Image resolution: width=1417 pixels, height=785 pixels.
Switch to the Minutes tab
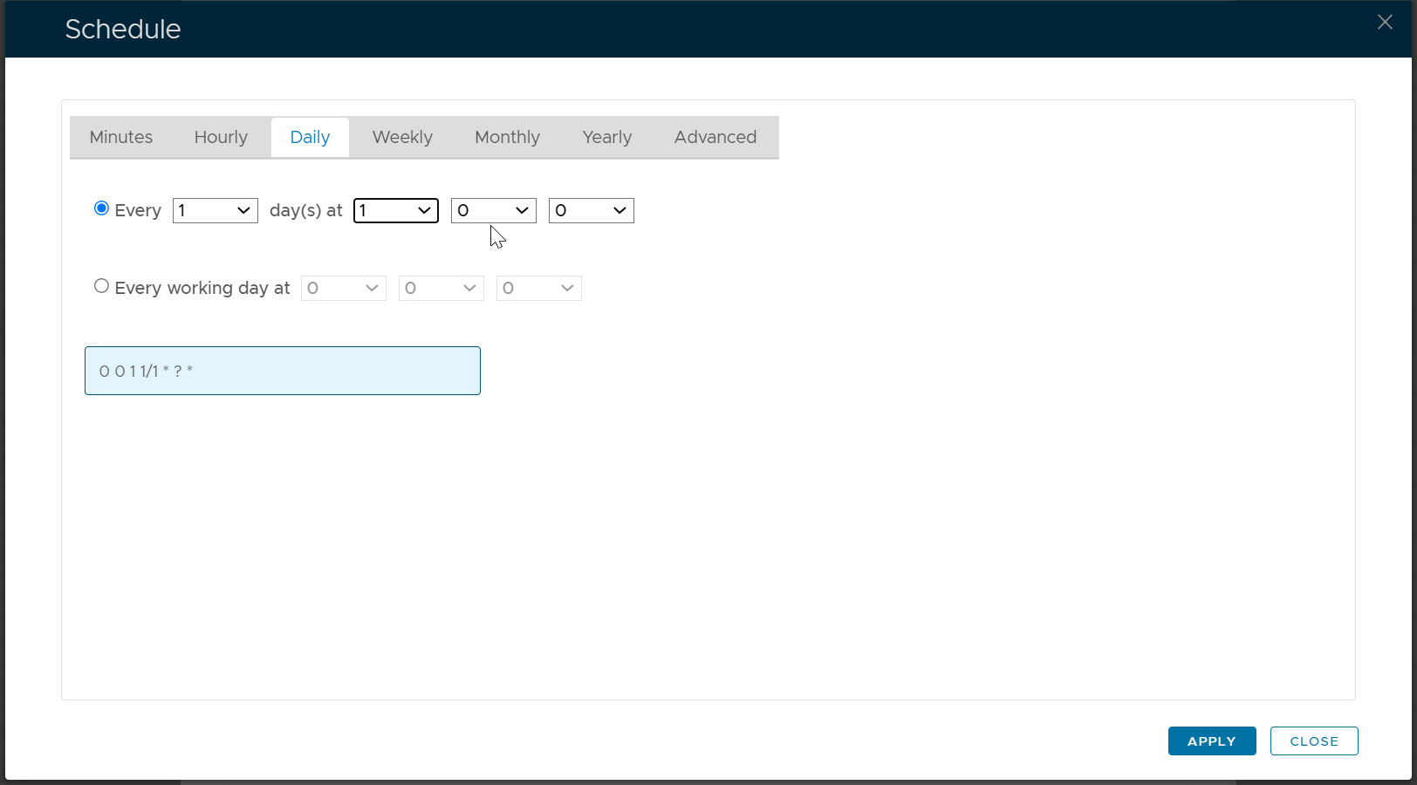pyautogui.click(x=120, y=138)
